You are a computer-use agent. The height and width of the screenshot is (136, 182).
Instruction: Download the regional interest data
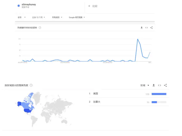[154, 85]
